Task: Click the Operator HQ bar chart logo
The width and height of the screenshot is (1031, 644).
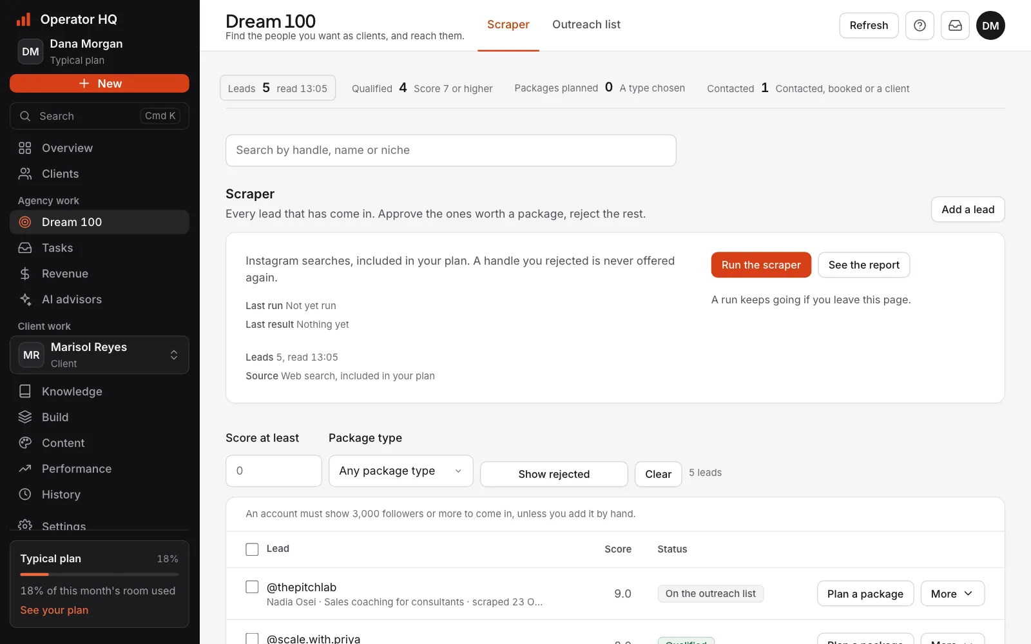Action: point(24,19)
